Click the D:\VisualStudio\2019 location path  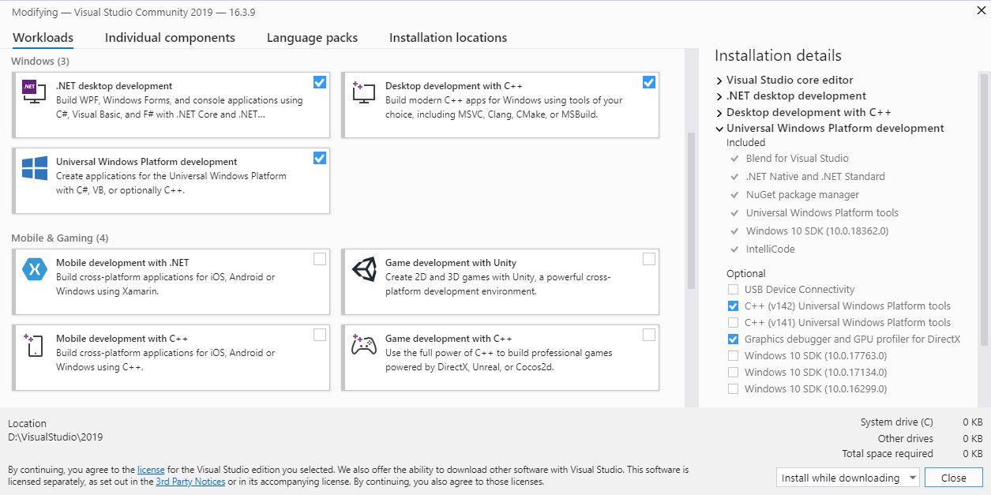pos(55,437)
